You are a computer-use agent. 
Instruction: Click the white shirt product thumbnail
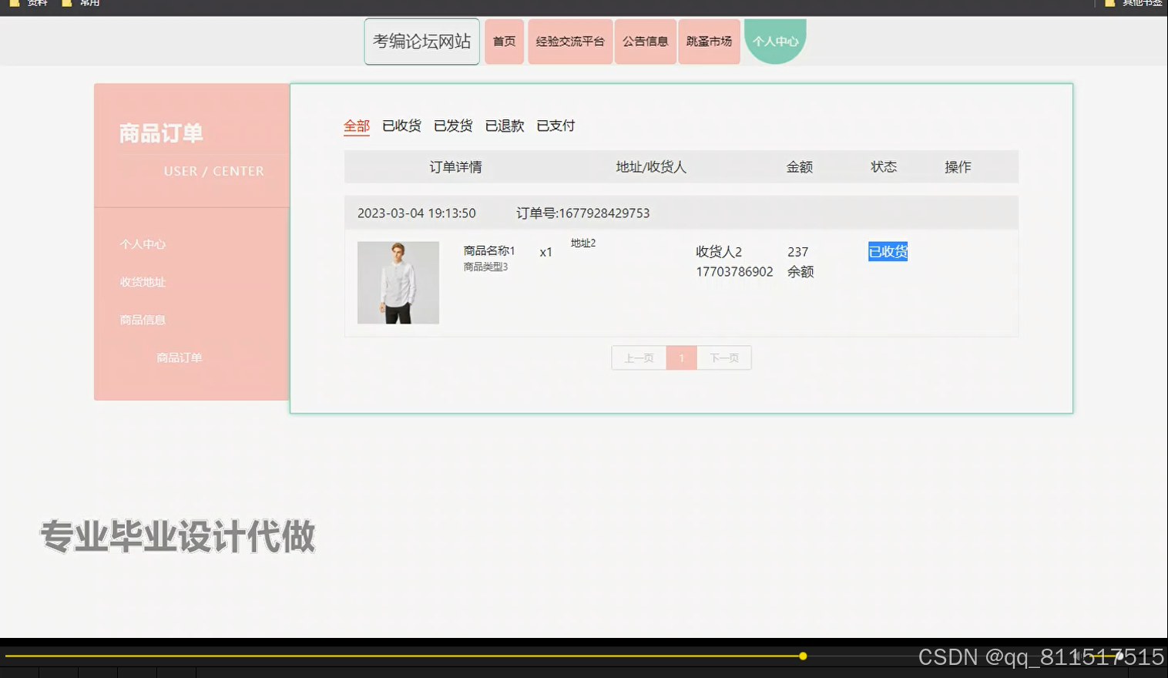398,283
